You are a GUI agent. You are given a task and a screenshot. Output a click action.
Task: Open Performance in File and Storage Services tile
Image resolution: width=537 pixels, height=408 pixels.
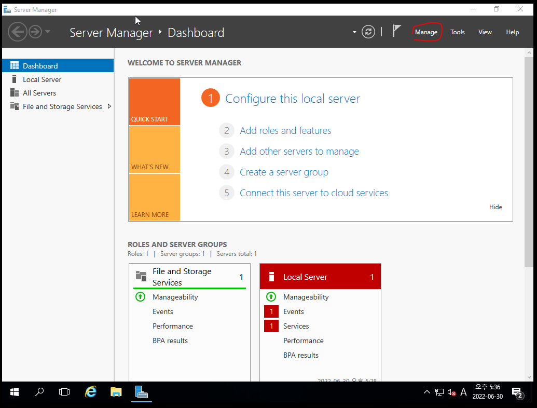tap(173, 326)
